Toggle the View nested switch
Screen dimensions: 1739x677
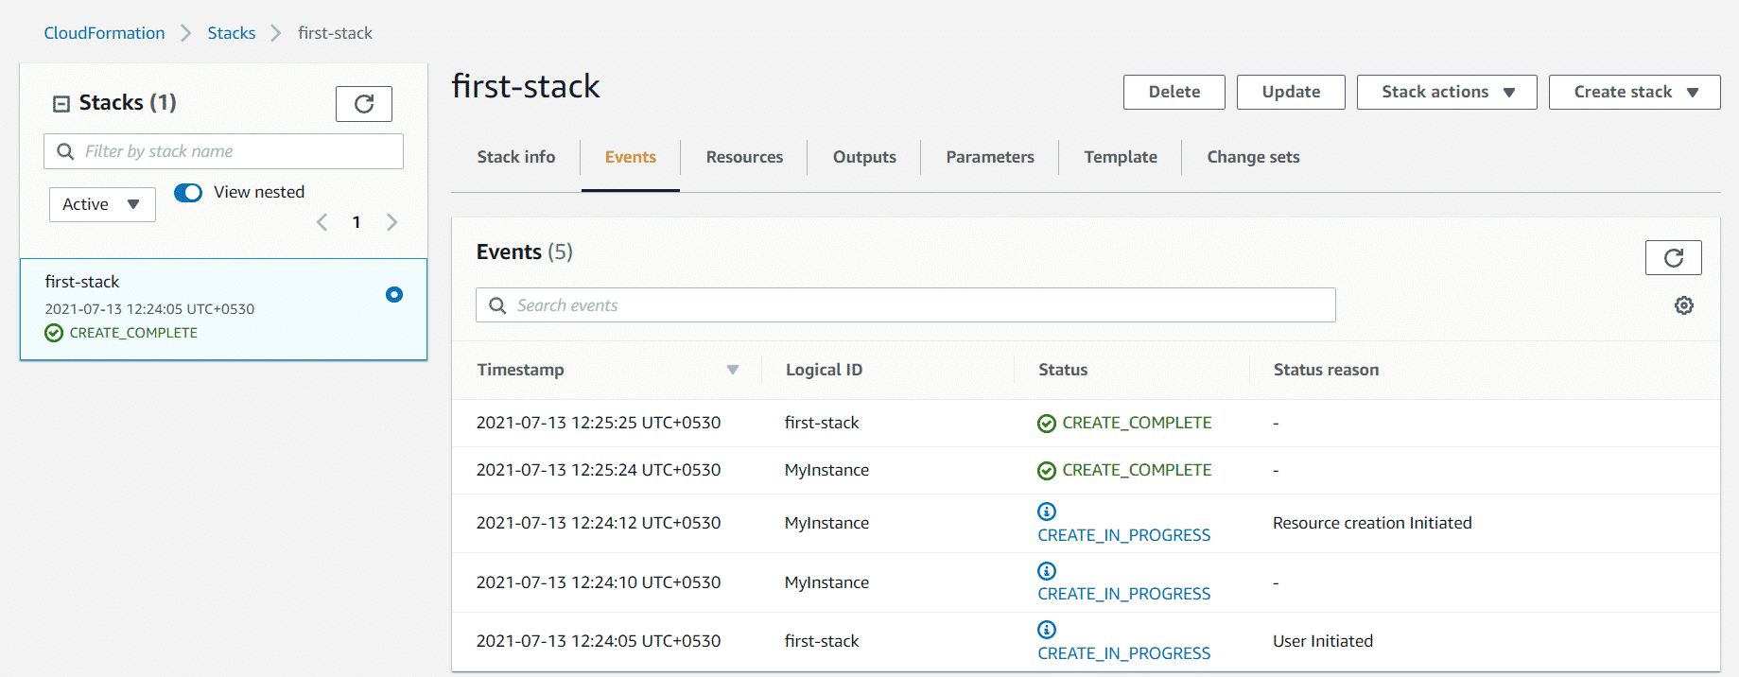point(188,193)
